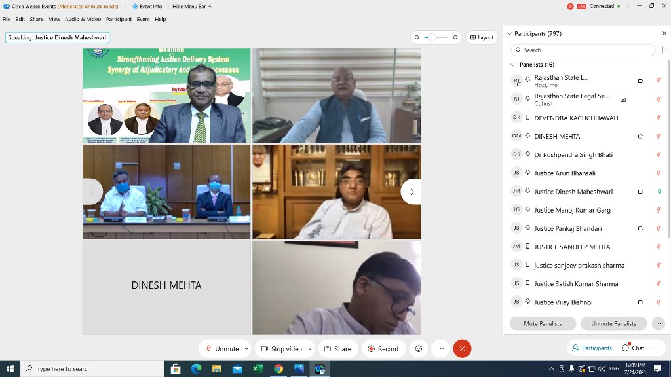
Task: Open File Explorer from taskbar
Action: pyautogui.click(x=217, y=368)
